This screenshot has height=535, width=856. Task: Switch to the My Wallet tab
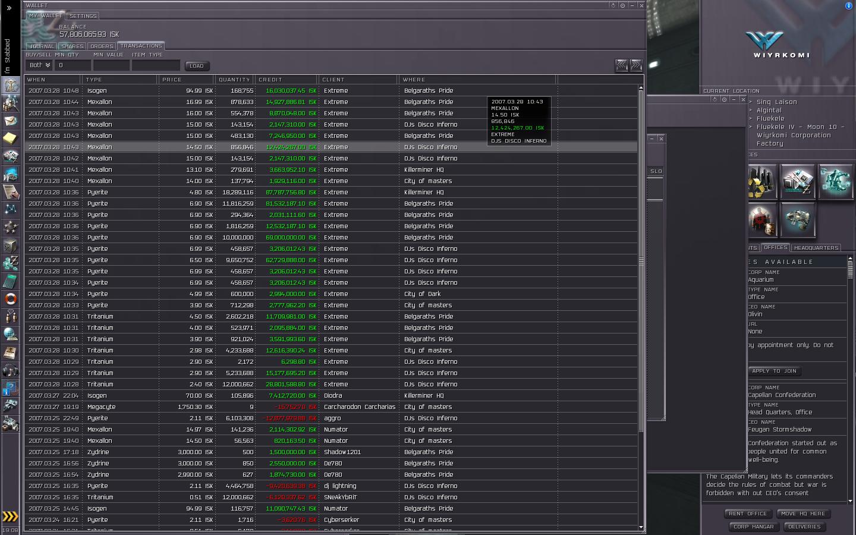pos(46,15)
